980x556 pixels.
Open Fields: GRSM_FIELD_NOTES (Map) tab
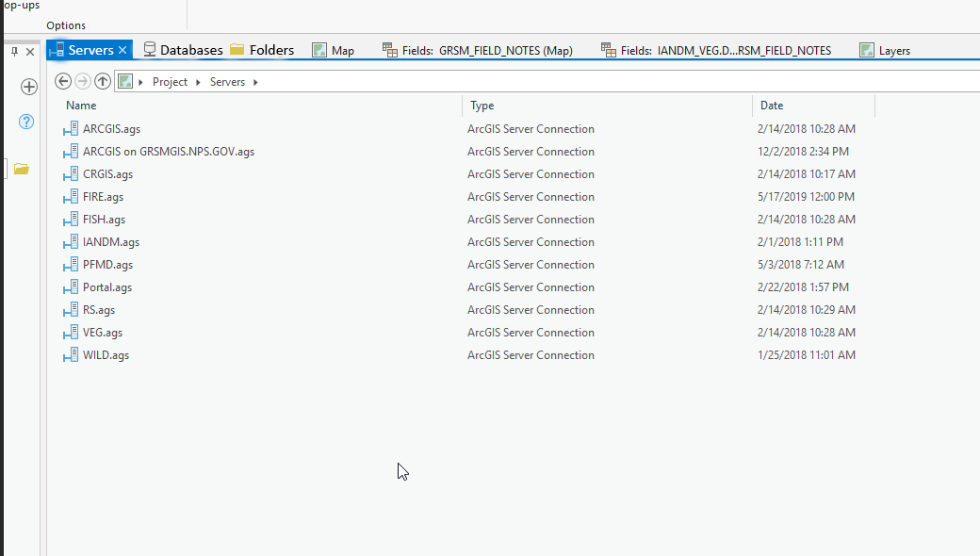478,51
